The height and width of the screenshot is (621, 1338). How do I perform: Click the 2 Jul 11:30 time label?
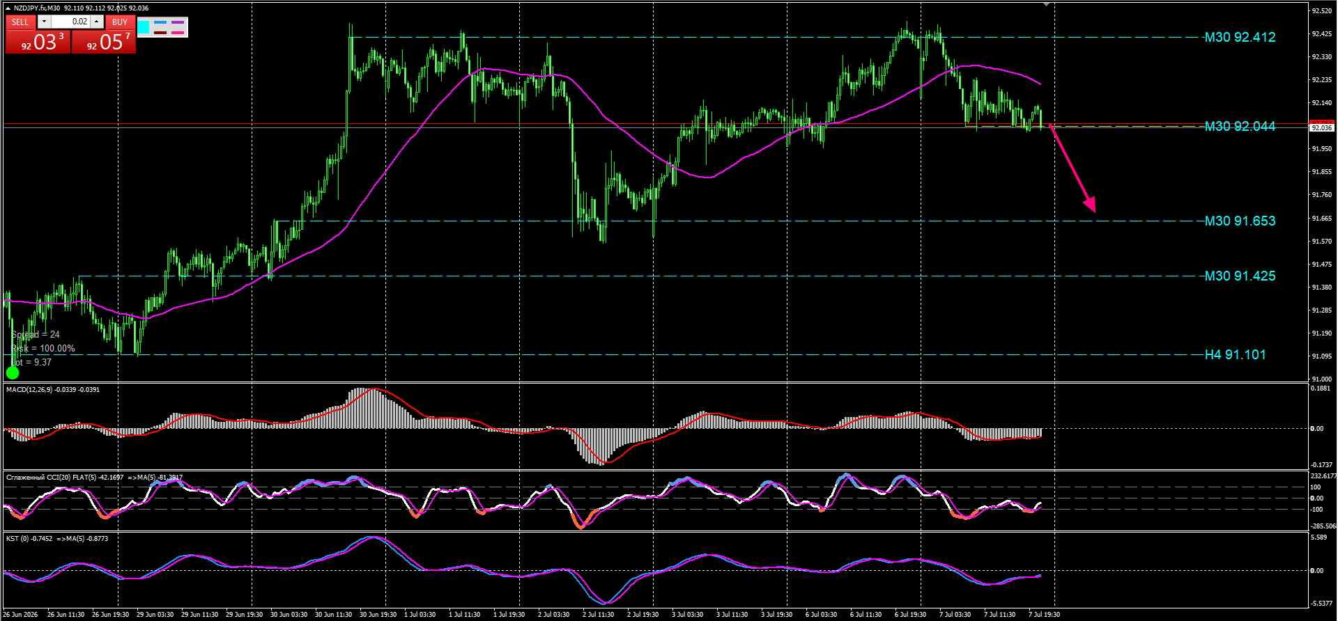click(599, 615)
